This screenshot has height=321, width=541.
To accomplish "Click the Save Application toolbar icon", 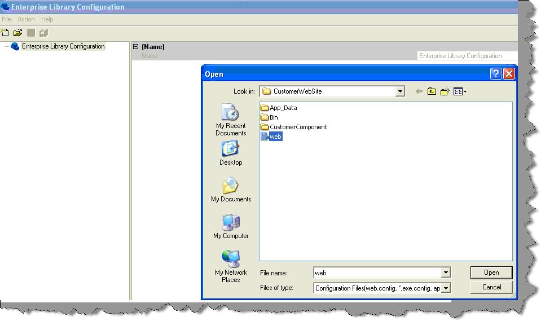I will pyautogui.click(x=31, y=33).
